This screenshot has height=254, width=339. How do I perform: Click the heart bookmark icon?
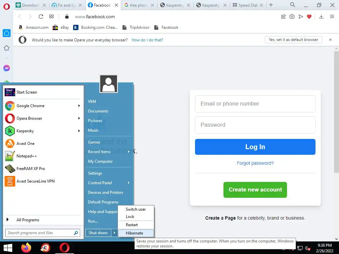(x=309, y=17)
